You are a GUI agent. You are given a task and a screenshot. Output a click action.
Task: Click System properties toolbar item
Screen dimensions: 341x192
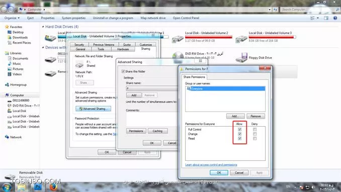(73, 18)
